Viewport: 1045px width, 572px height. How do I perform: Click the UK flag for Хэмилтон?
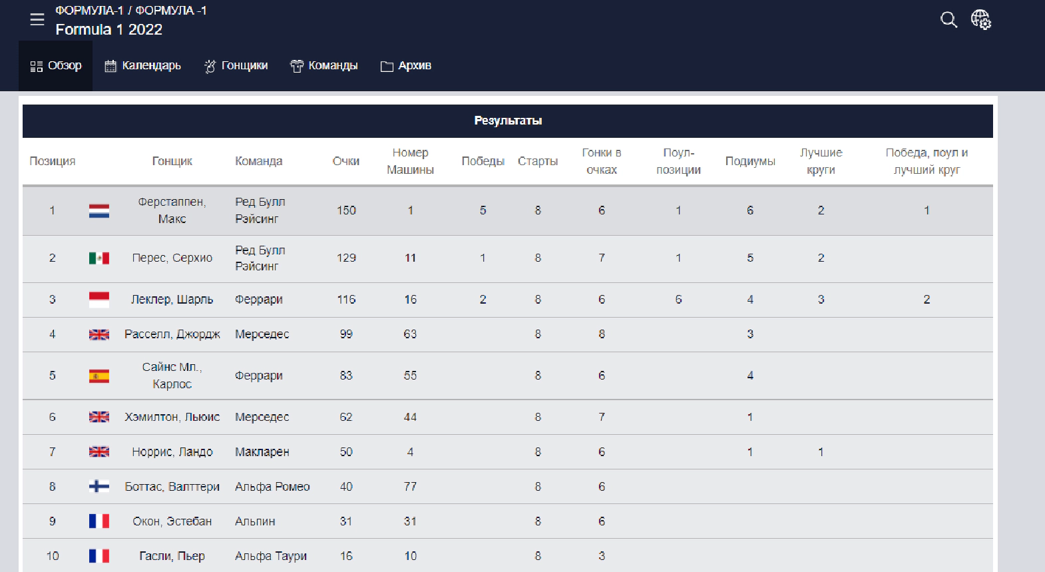(99, 417)
